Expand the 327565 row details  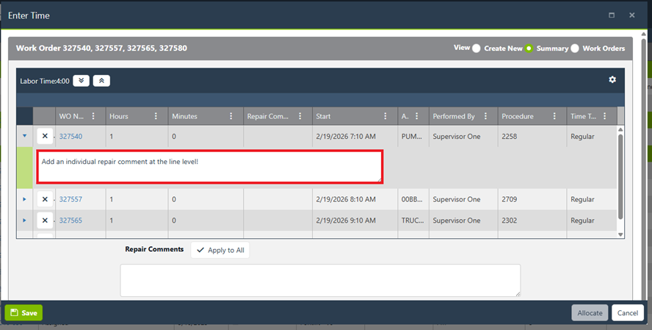(24, 220)
